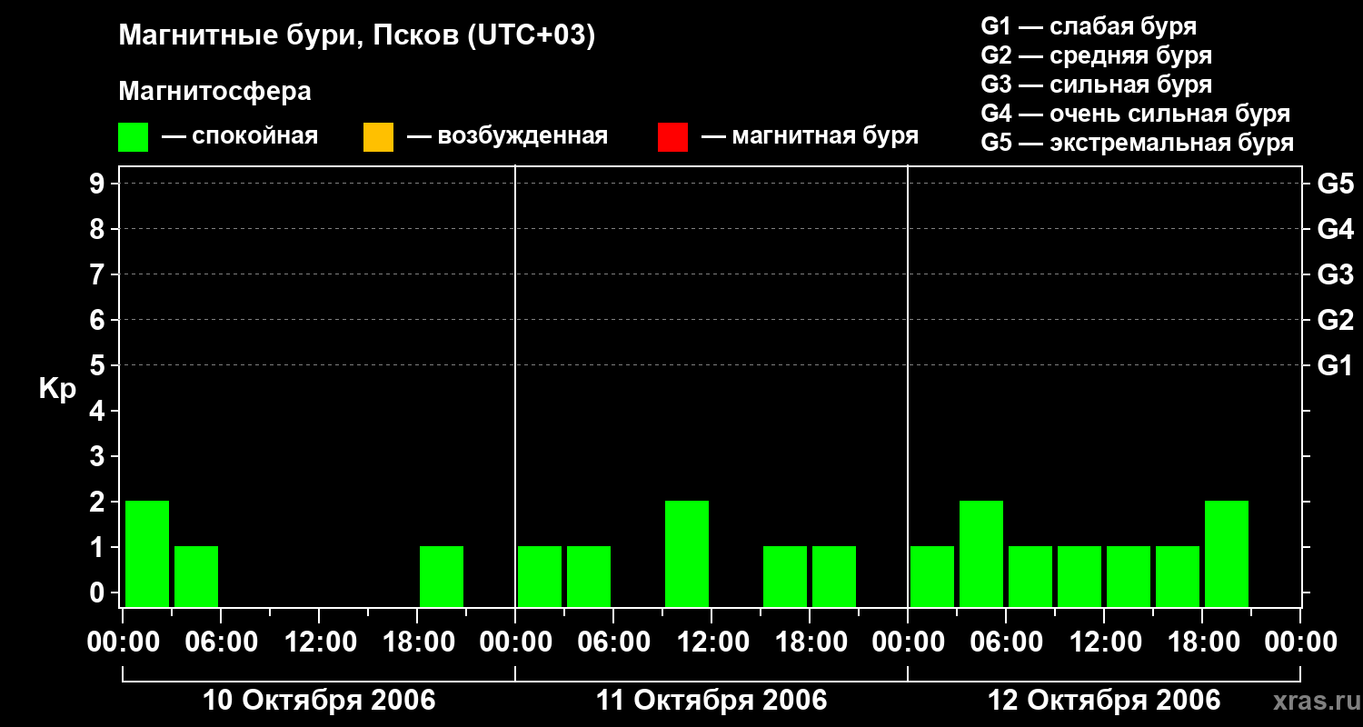Screen dimensions: 1363x727
Task: Click the standalone 'G4' right-axis label
Action: coord(1336,229)
